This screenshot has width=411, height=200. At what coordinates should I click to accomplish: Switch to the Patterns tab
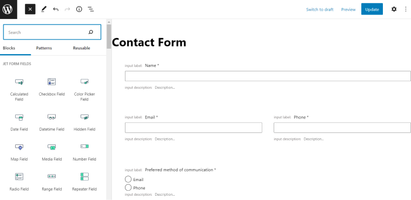pos(44,48)
